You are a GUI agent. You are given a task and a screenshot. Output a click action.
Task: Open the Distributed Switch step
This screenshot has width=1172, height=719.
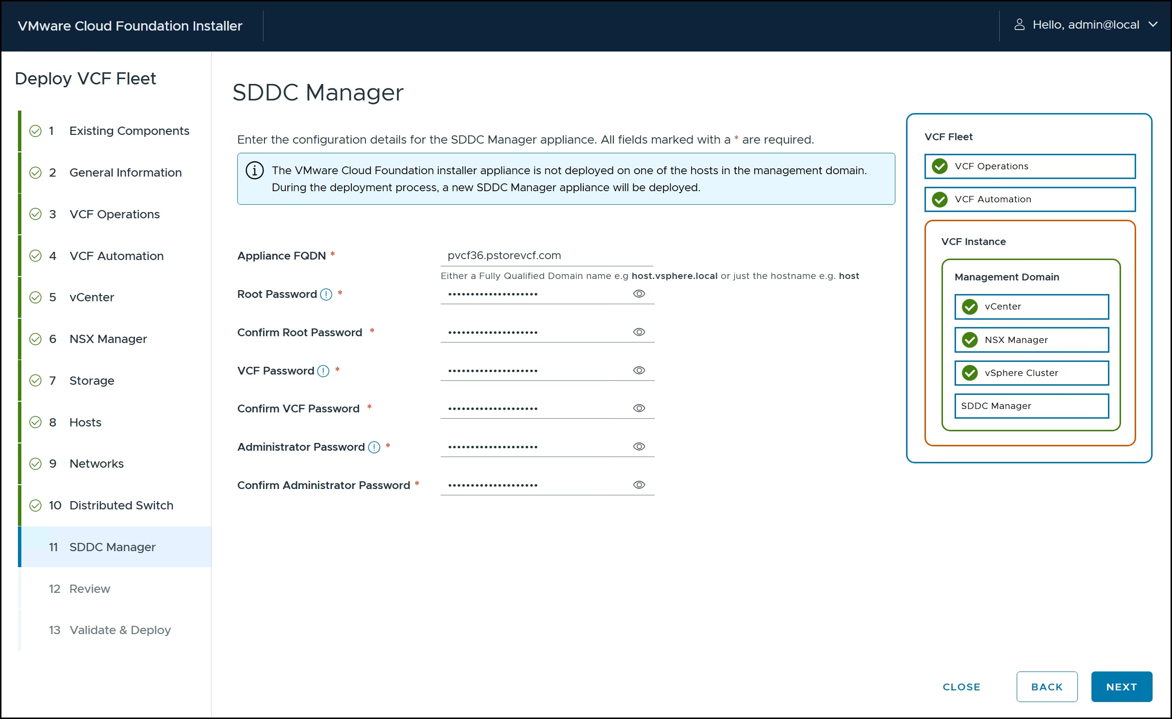tap(116, 506)
